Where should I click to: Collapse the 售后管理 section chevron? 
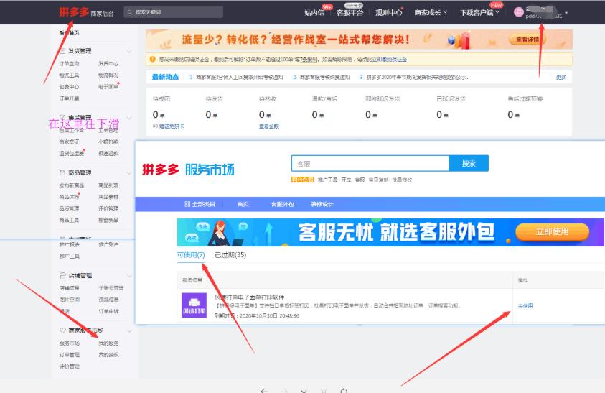pyautogui.click(x=129, y=118)
